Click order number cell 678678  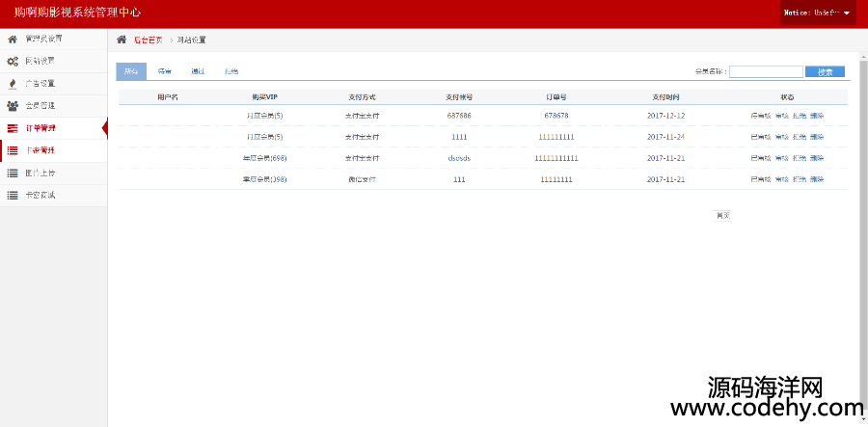pyautogui.click(x=556, y=117)
